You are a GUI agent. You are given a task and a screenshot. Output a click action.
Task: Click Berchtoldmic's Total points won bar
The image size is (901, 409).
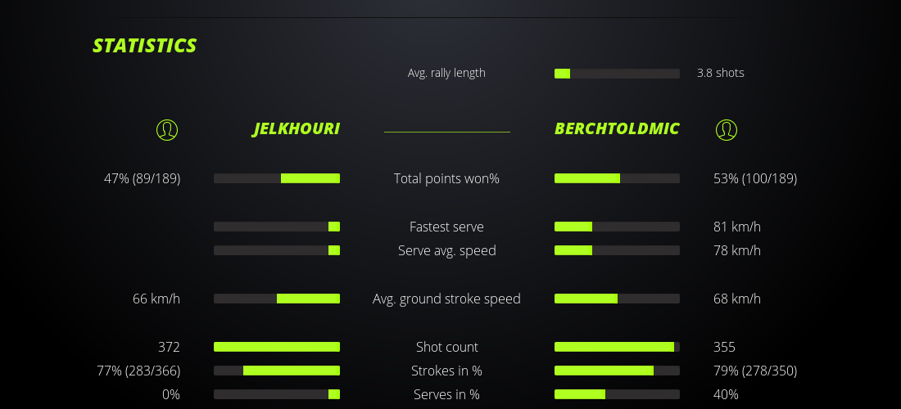(x=617, y=178)
